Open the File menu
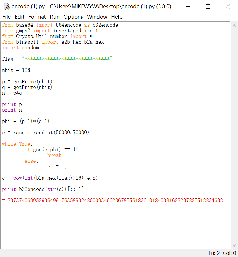Viewport: 238px width, 257px height. pos(7,17)
